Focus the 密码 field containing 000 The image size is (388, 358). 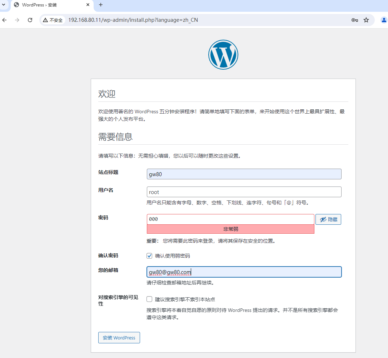coord(230,219)
